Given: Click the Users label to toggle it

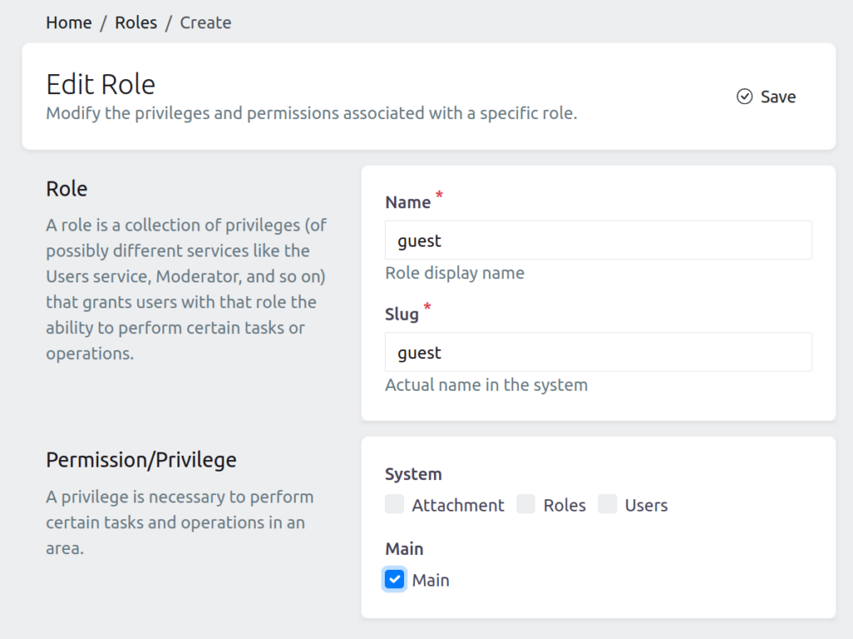Looking at the screenshot, I should click(646, 505).
